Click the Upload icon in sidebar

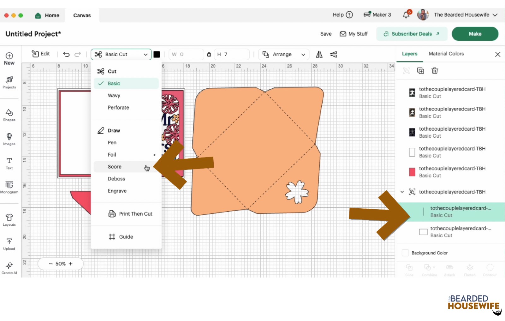[x=9, y=244]
